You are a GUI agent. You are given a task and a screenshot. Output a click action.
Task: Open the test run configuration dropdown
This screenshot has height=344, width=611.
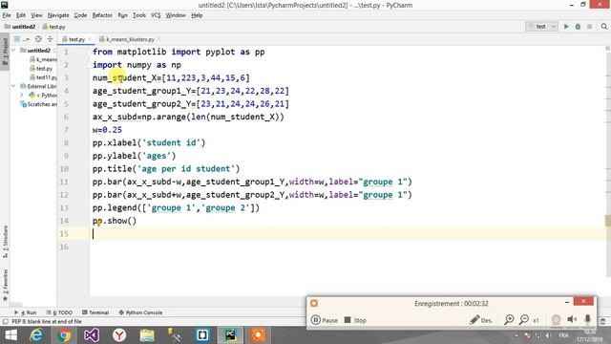click(541, 27)
